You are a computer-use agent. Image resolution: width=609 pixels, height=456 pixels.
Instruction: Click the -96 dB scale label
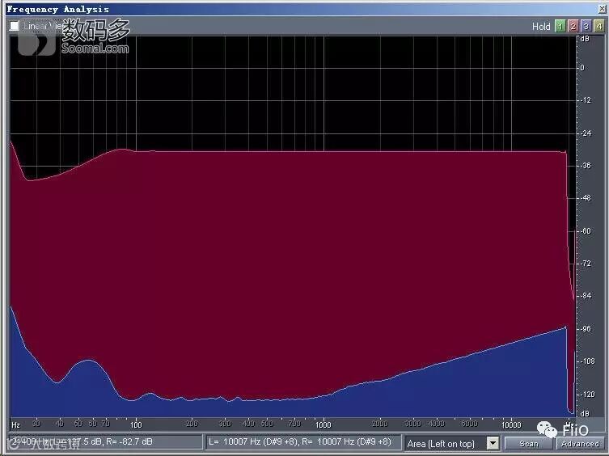[586, 329]
